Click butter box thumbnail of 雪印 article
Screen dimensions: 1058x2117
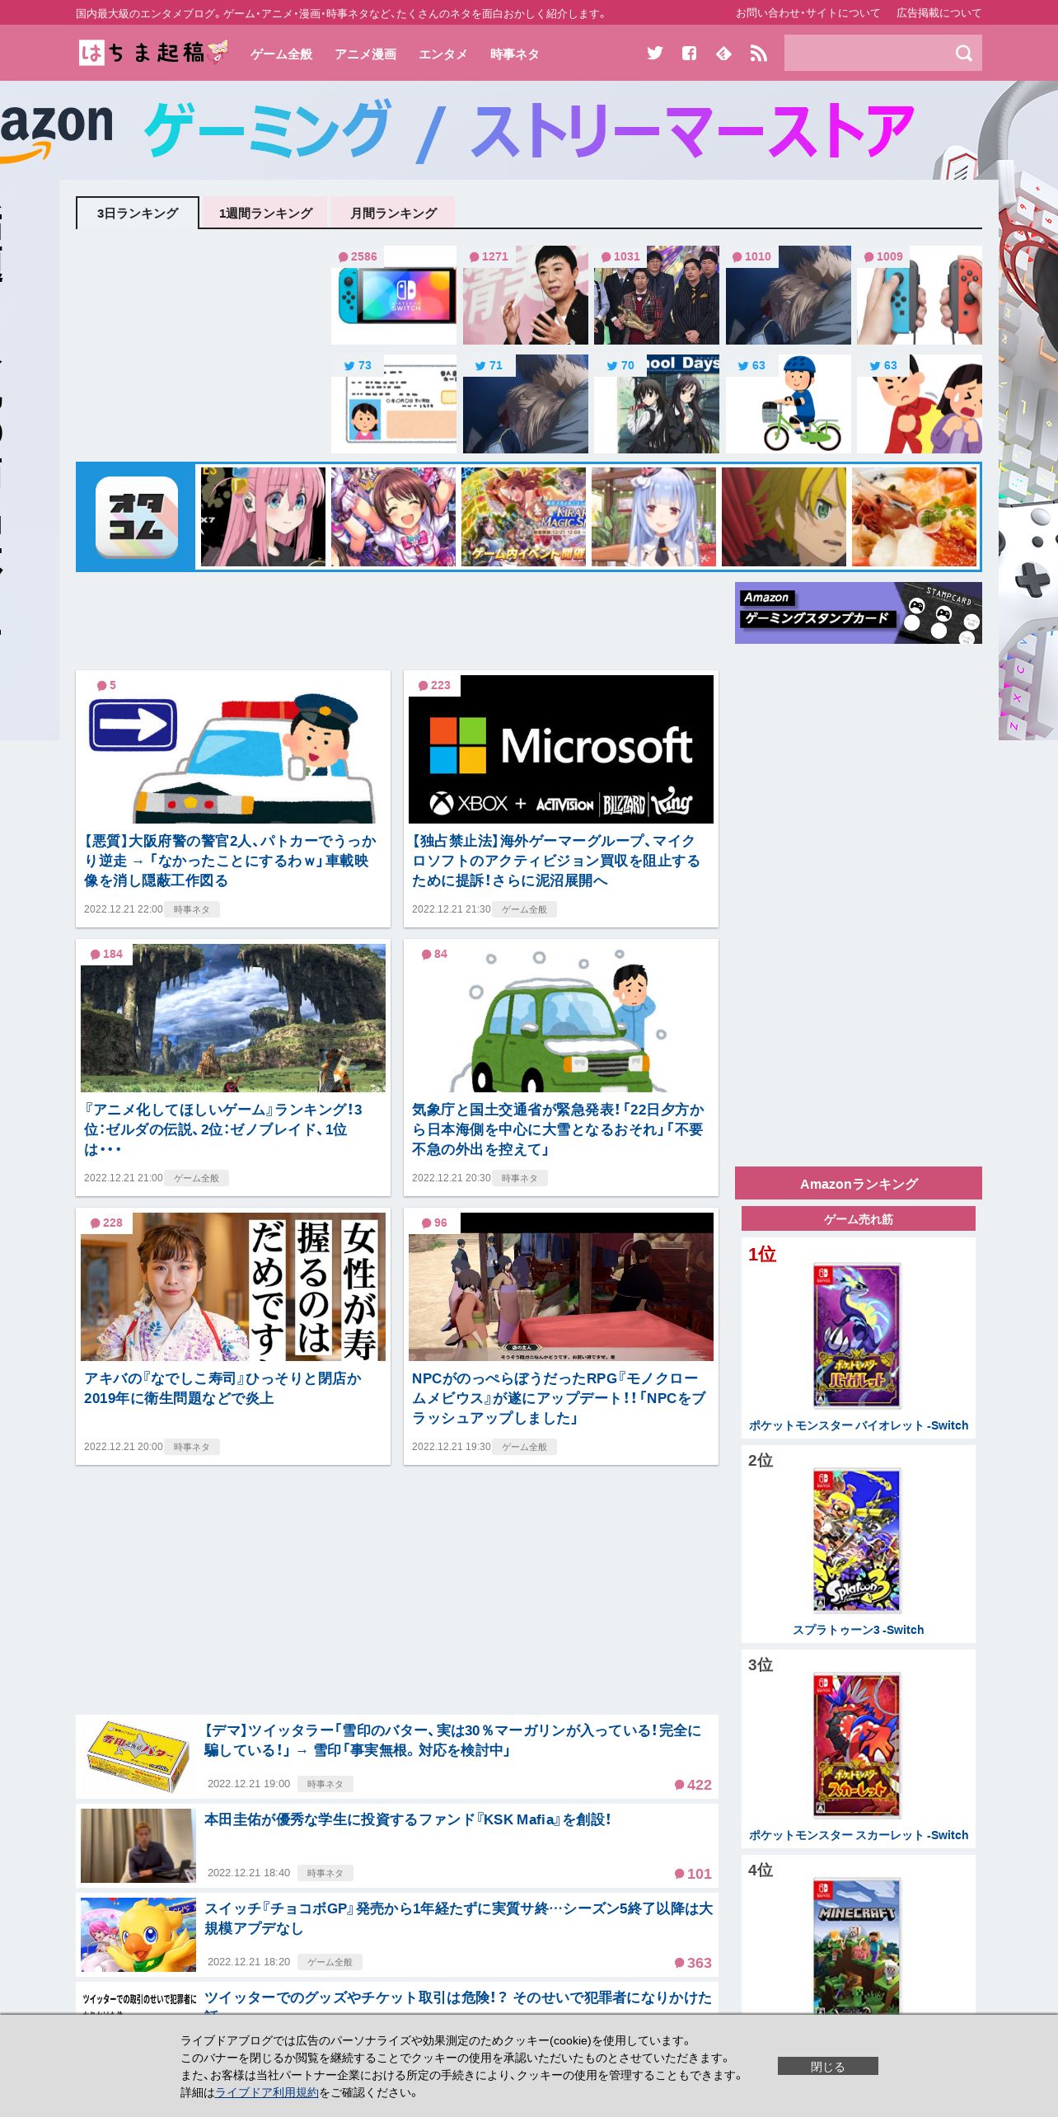point(138,1756)
